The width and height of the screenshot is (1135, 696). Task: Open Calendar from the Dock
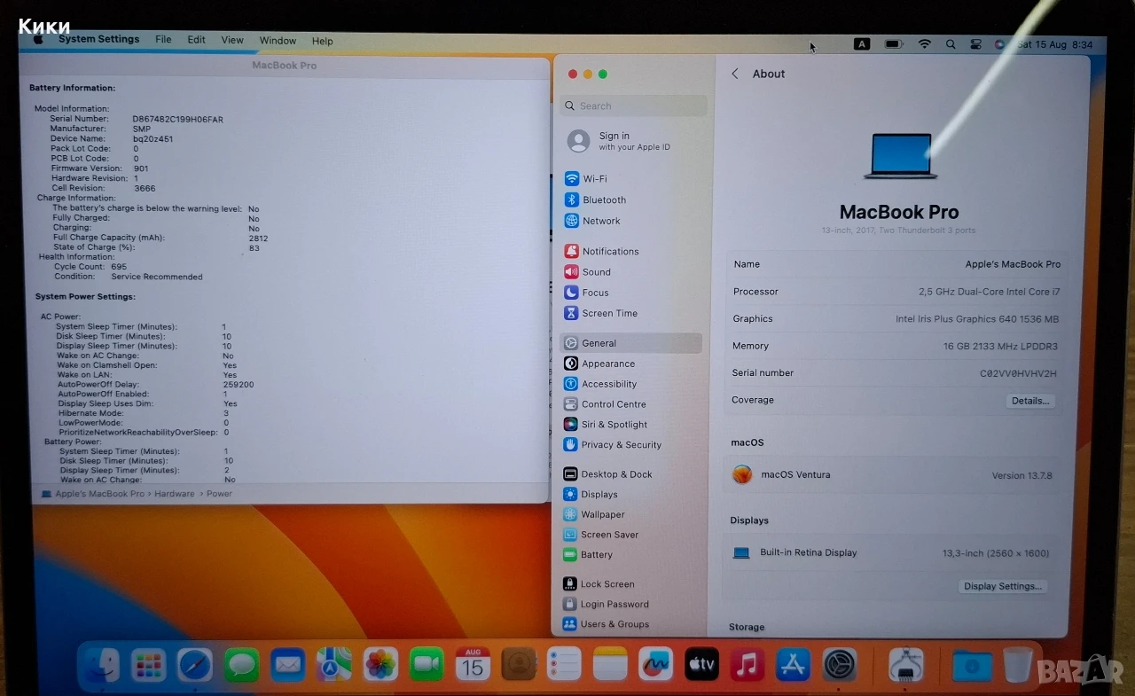[x=473, y=664]
